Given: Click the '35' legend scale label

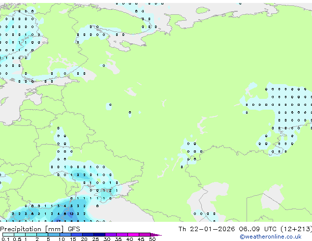Looking at the screenshot, I should 118,239.
